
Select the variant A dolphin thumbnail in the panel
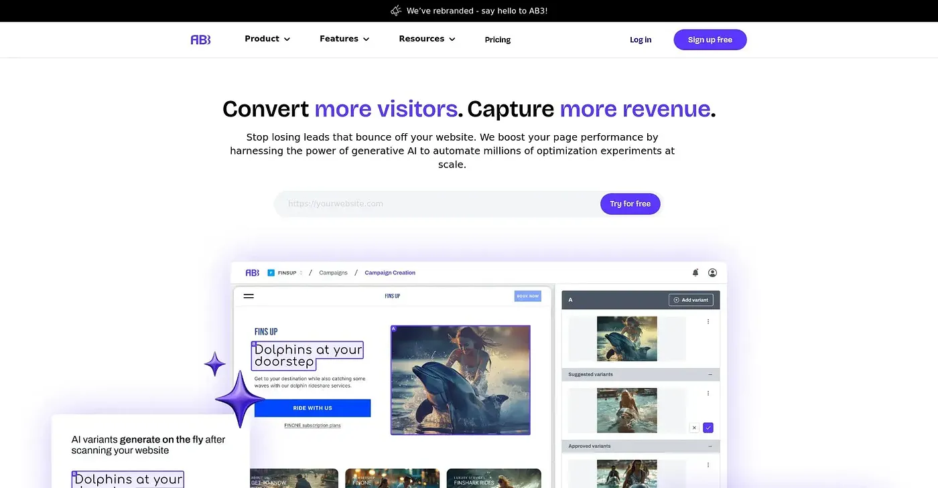(x=627, y=339)
